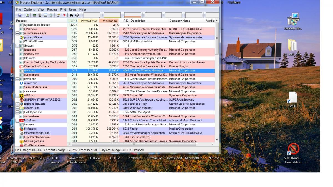The image size is (333, 187).
Task: Open the Users menu
Action: pos(73,9)
